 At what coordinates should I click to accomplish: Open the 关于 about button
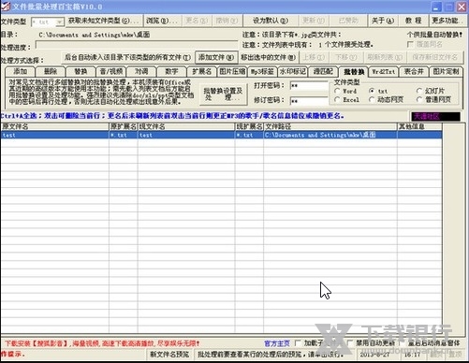pos(382,21)
